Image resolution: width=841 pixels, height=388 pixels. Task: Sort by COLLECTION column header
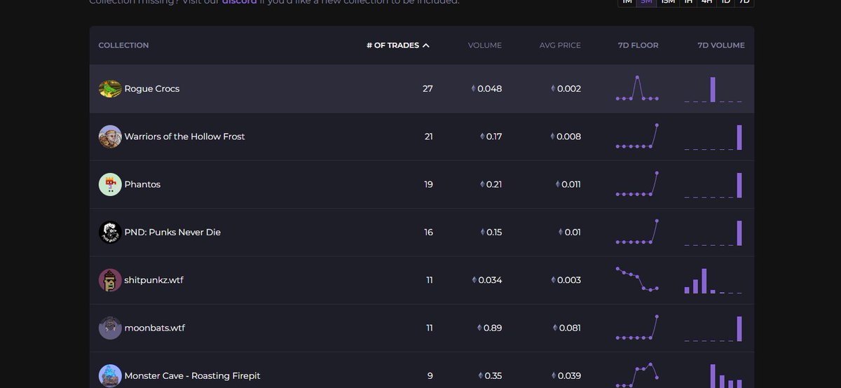click(123, 46)
